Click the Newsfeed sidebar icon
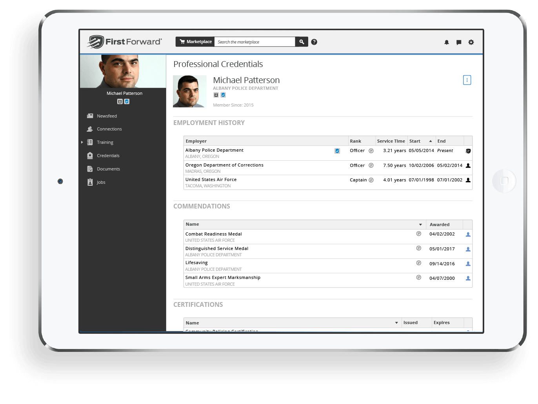 (90, 116)
